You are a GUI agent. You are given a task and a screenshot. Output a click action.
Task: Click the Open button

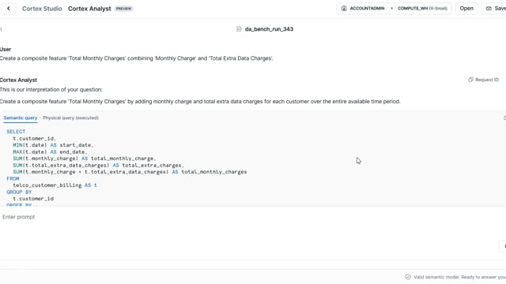tap(466, 9)
